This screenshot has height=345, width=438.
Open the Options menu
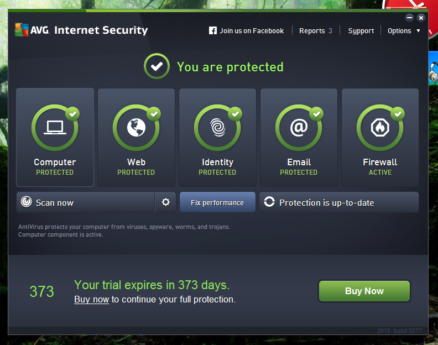point(399,31)
